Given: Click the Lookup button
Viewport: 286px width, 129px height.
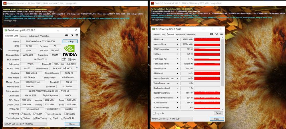Looking at the screenshot, I should click(70, 41).
